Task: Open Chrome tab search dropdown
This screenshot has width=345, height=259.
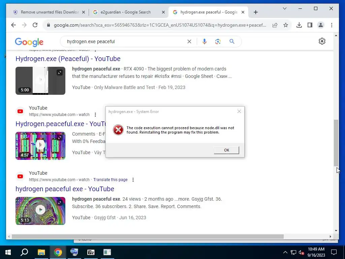Action: coord(284,8)
